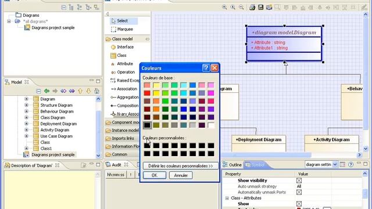The height and width of the screenshot is (209, 372).
Task: Pick the Class palette tool
Action: point(119,55)
